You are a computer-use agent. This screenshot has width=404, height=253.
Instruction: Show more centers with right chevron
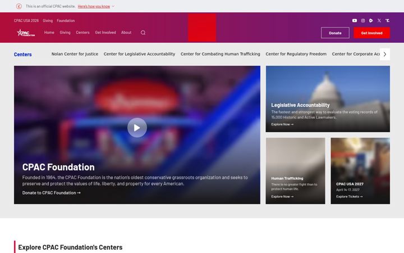tap(385, 54)
